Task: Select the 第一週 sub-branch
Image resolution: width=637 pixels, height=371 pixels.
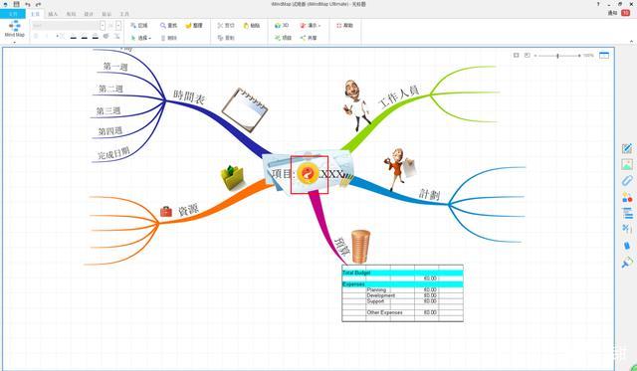Action: tap(115, 67)
